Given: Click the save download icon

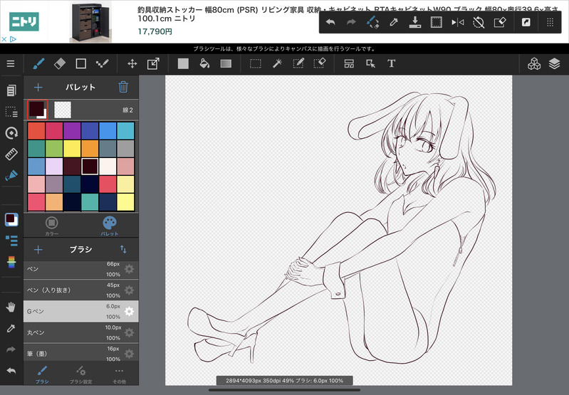Looking at the screenshot, I should click(x=414, y=23).
